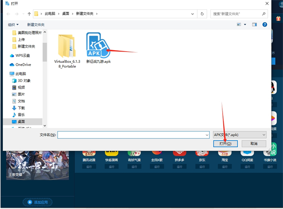Navigate up one folder level
This screenshot has height=209, width=283.
tap(29, 14)
